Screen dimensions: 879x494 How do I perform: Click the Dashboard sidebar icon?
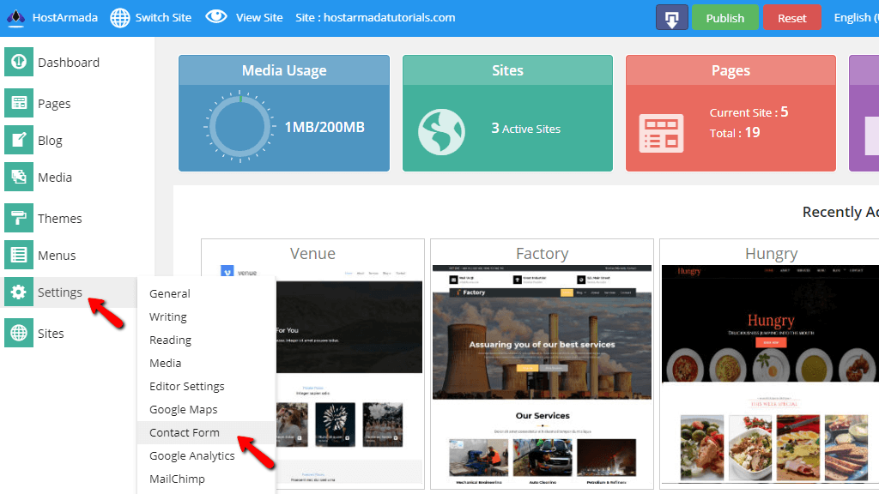[x=19, y=62]
